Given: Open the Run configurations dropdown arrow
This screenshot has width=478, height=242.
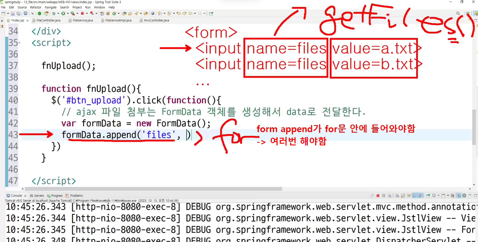Looking at the screenshot, I should (x=68, y=13).
